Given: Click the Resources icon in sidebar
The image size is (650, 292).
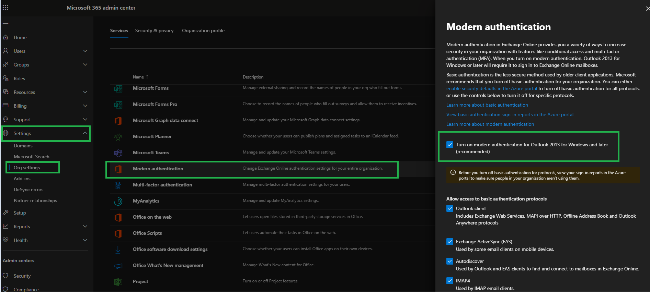Looking at the screenshot, I should pyautogui.click(x=5, y=92).
